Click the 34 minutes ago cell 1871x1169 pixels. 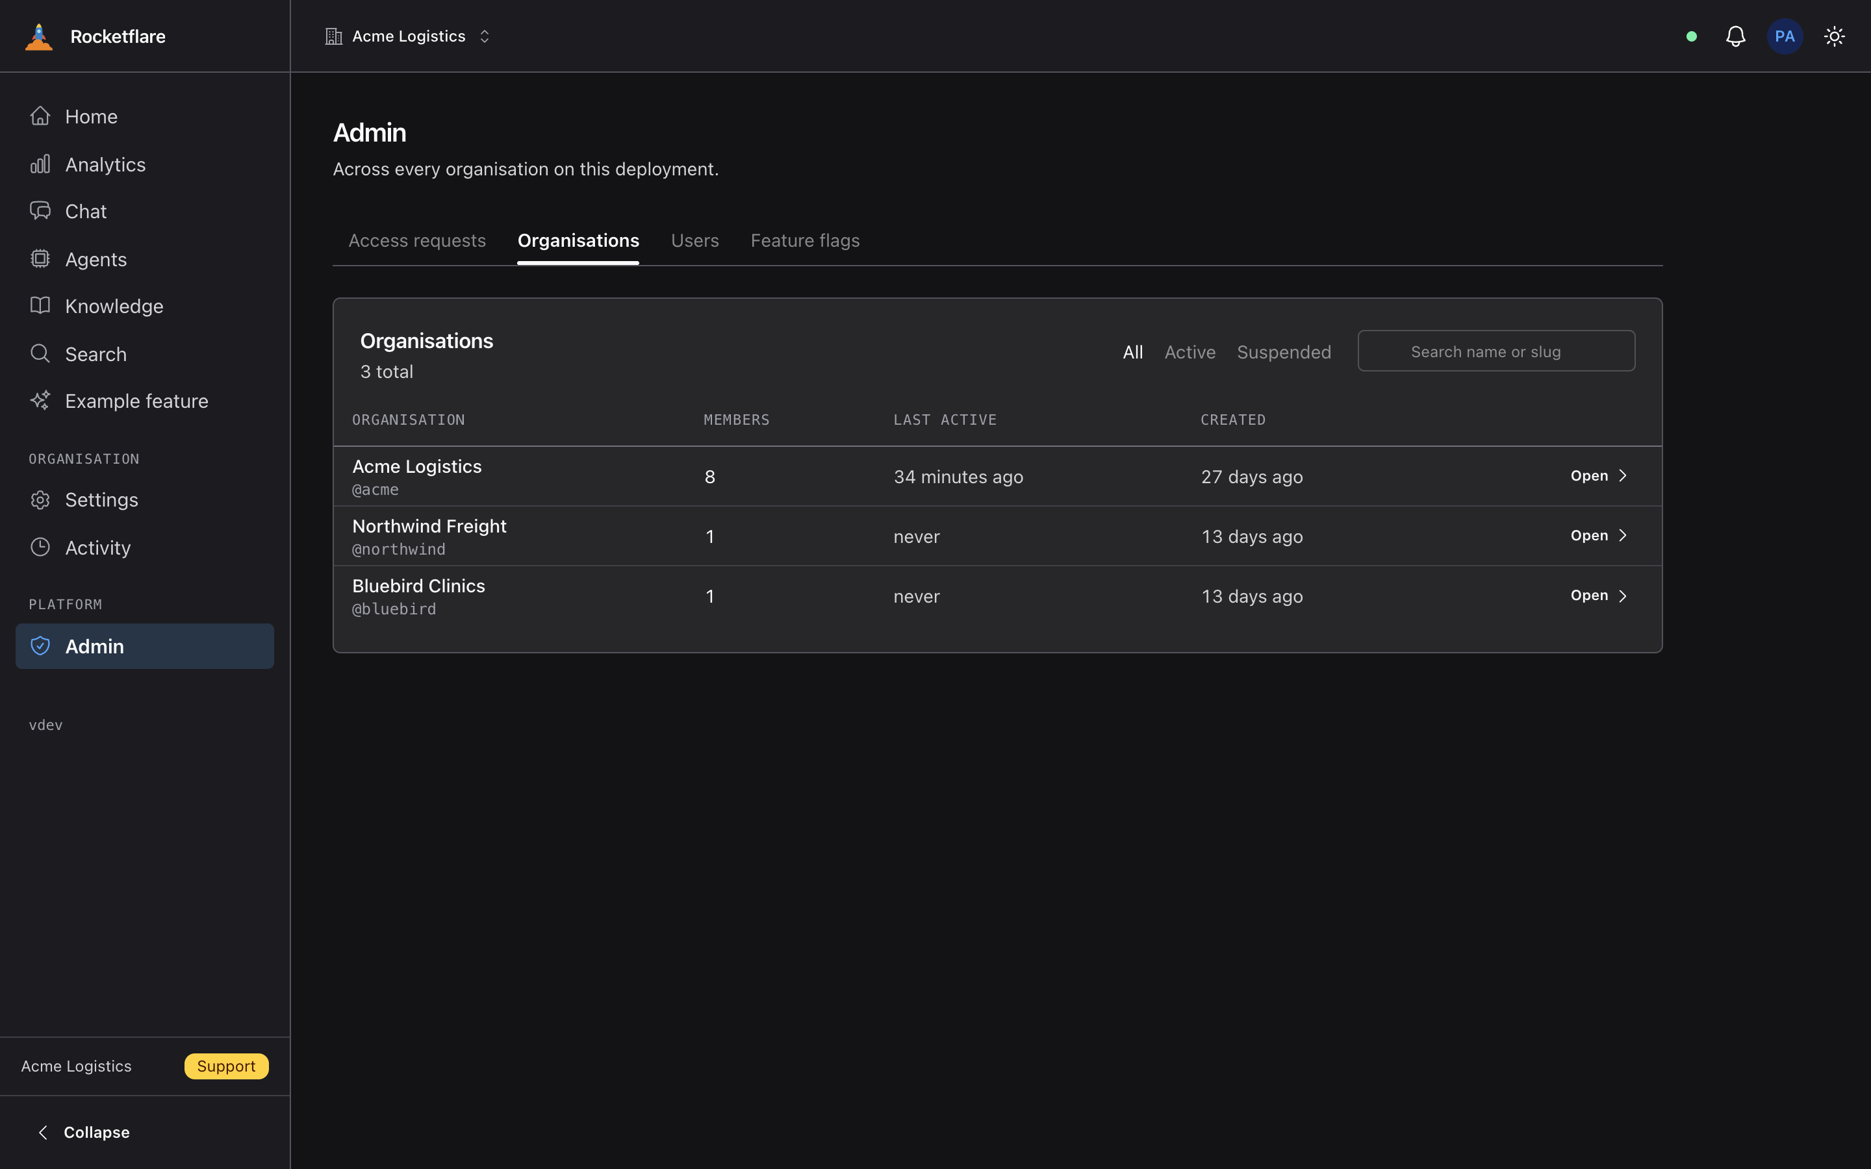click(958, 477)
